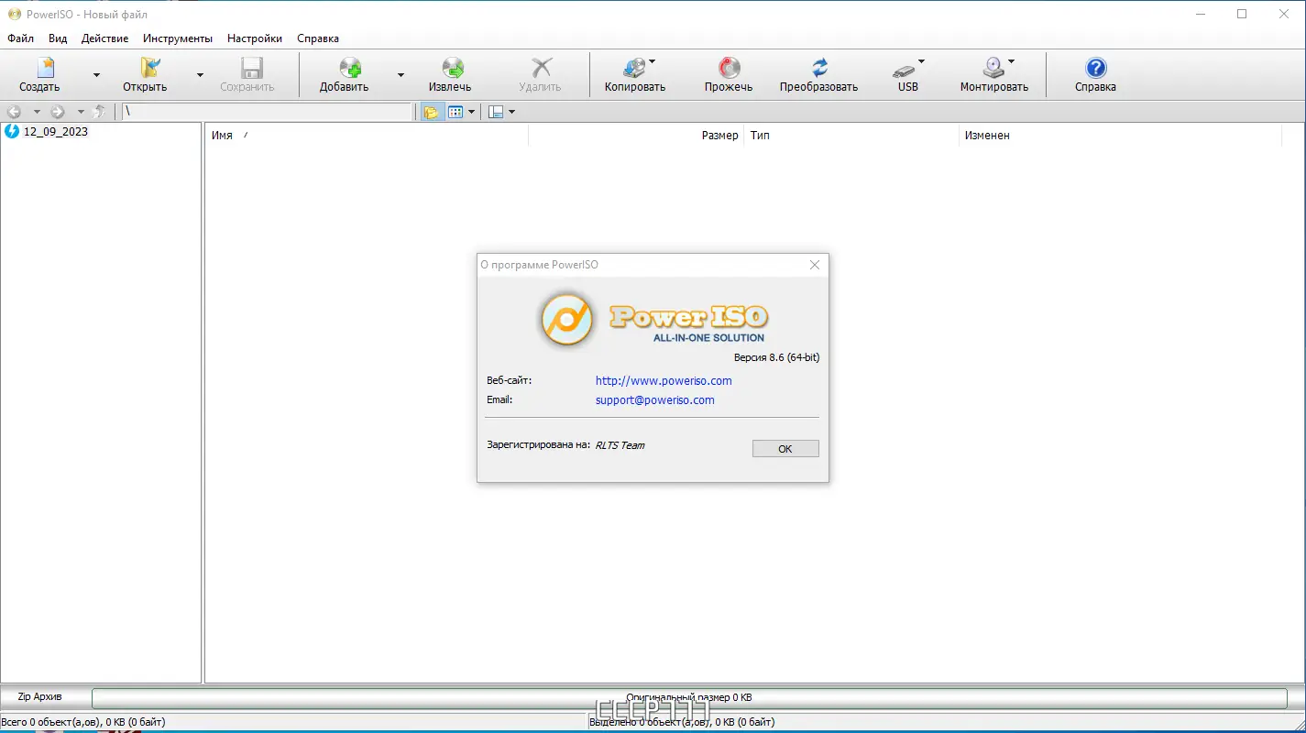Screen dimensions: 1306x733
Task: Minimize the PowerISO window
Action: [1200, 14]
